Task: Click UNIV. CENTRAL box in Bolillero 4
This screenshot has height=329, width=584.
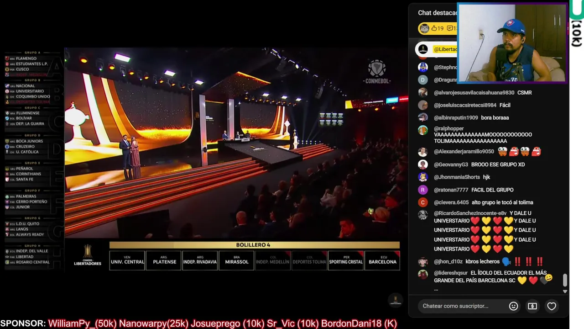Action: click(x=127, y=260)
